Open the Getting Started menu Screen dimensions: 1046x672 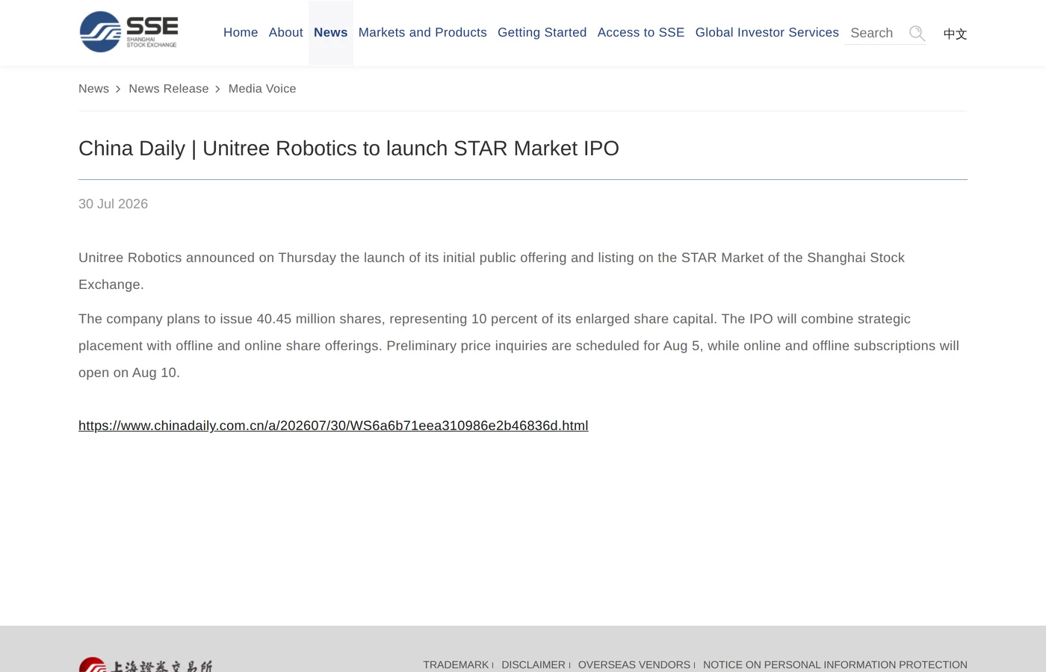pyautogui.click(x=542, y=32)
